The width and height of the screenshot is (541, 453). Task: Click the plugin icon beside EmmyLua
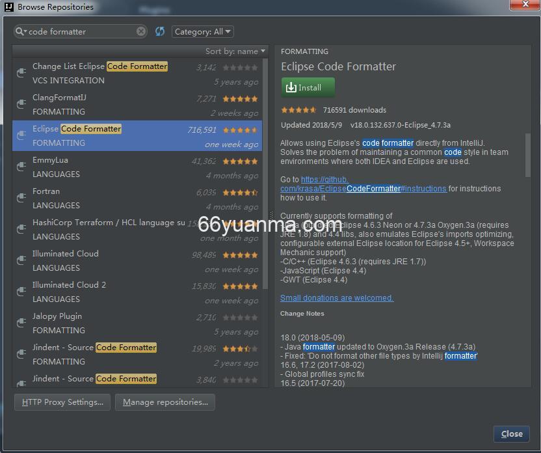pyautogui.click(x=21, y=167)
